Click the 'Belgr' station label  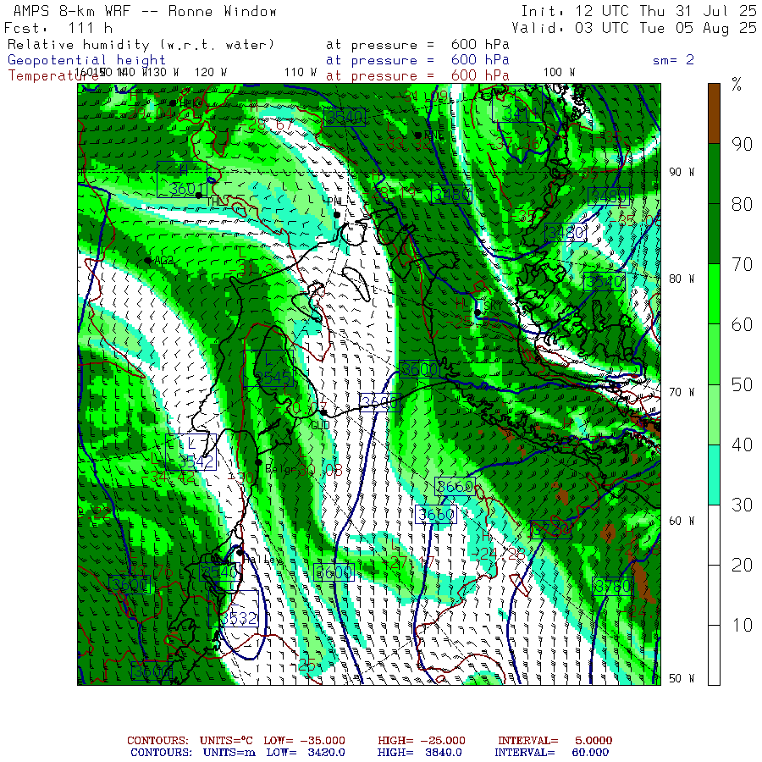(280, 469)
